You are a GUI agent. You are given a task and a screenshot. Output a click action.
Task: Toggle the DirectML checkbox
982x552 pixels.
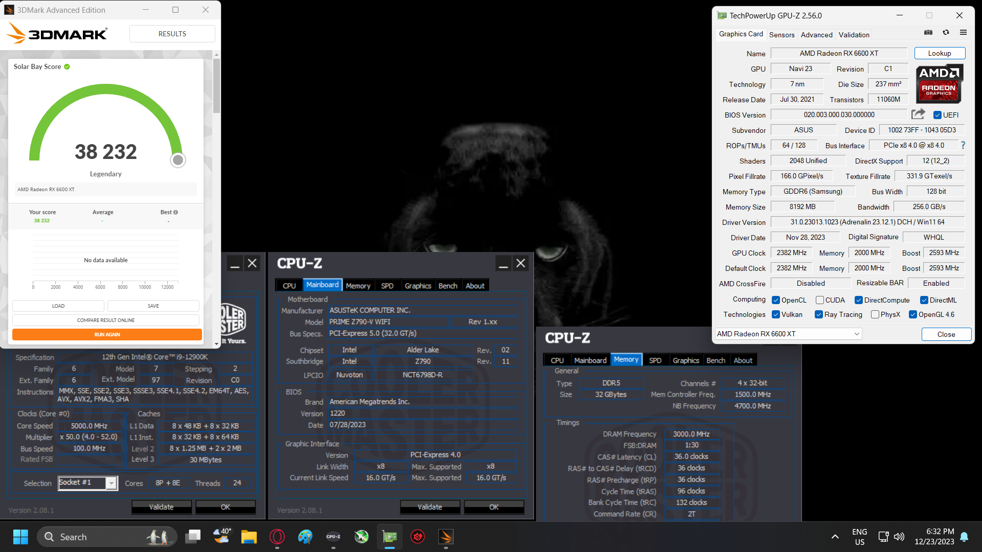(x=924, y=300)
